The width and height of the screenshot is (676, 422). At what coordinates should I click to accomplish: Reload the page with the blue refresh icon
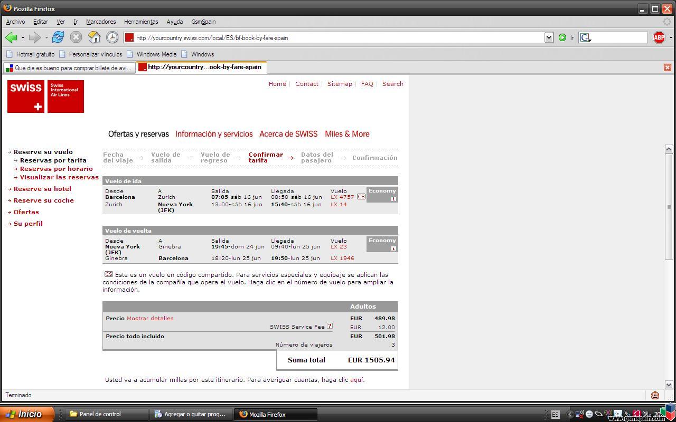click(x=58, y=37)
